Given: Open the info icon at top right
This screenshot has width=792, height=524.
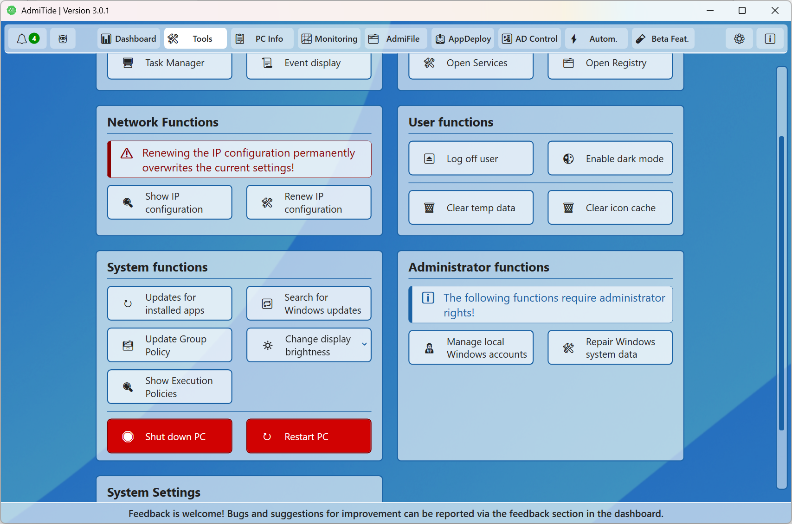Looking at the screenshot, I should 770,39.
